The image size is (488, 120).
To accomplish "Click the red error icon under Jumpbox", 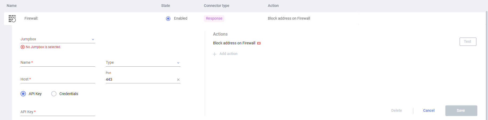I will coord(23,47).
